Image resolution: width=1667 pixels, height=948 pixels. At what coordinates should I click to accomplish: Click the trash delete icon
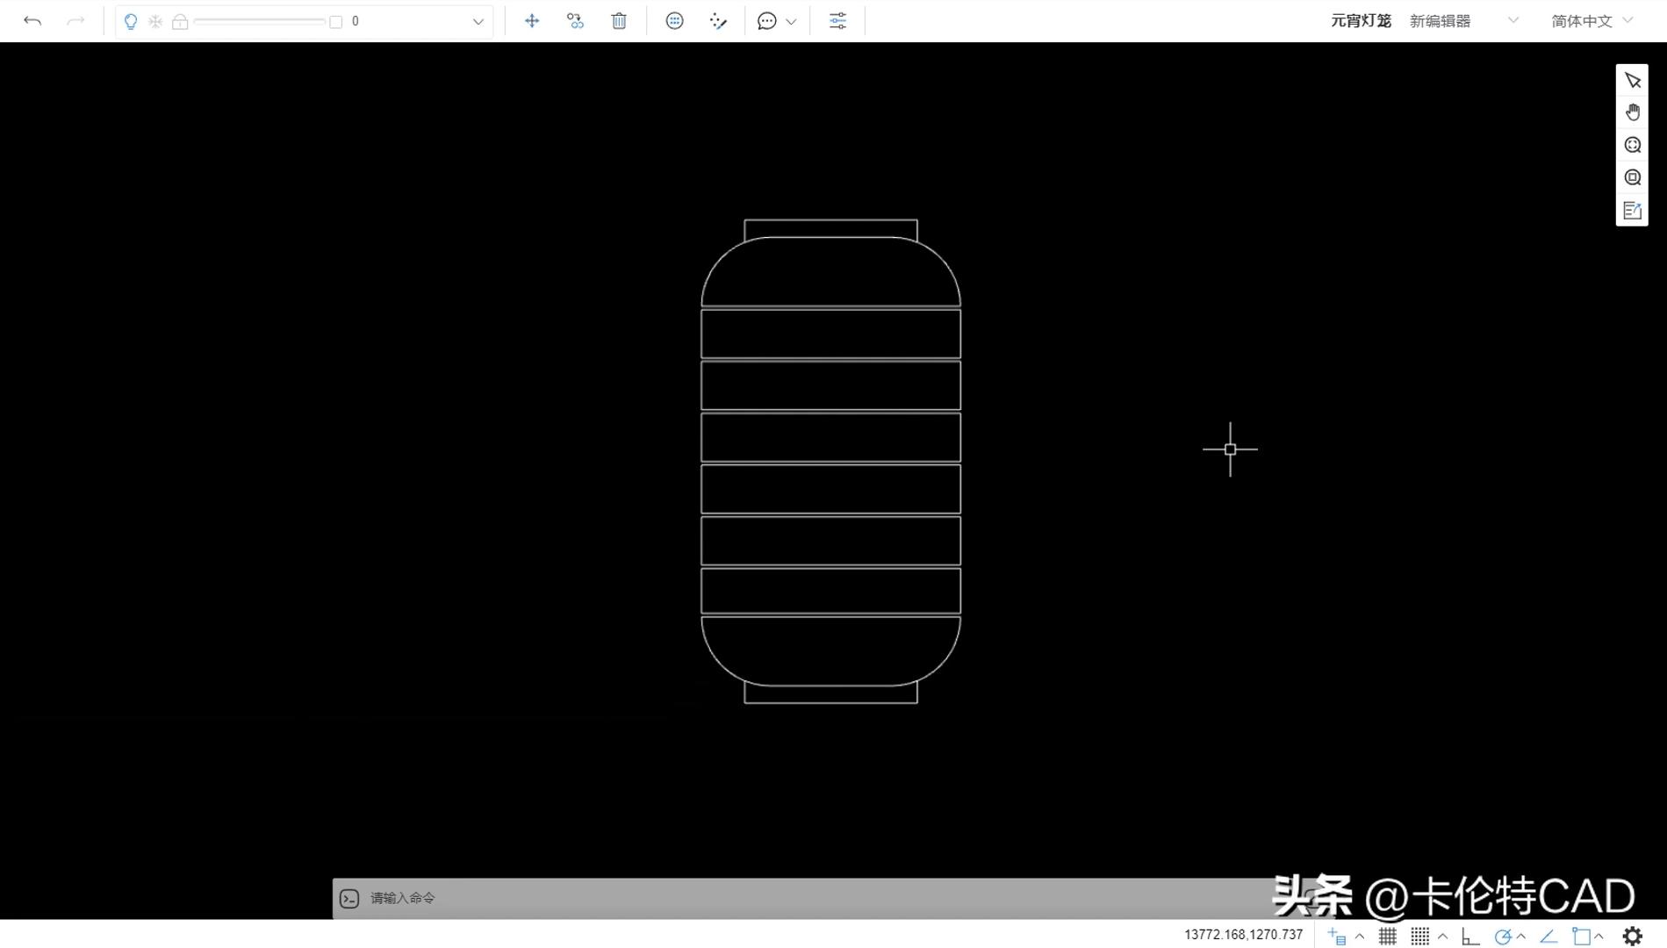tap(619, 21)
